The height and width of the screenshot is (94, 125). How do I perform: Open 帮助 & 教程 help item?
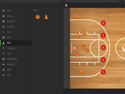click(x=16, y=59)
